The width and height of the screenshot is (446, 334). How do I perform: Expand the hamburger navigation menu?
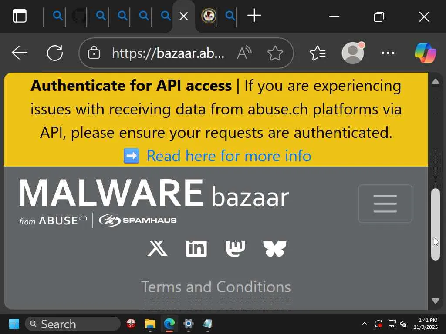[385, 204]
